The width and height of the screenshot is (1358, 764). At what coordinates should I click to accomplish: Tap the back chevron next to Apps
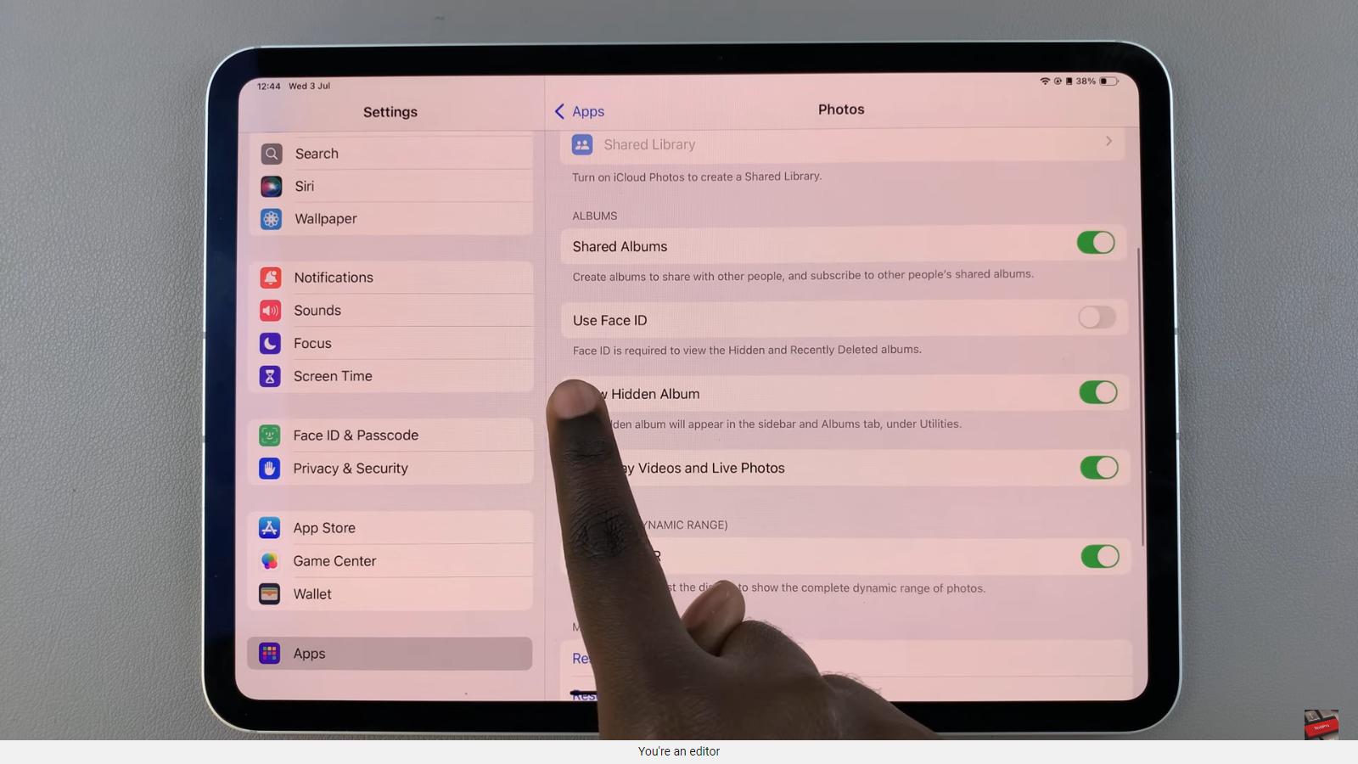tap(559, 112)
